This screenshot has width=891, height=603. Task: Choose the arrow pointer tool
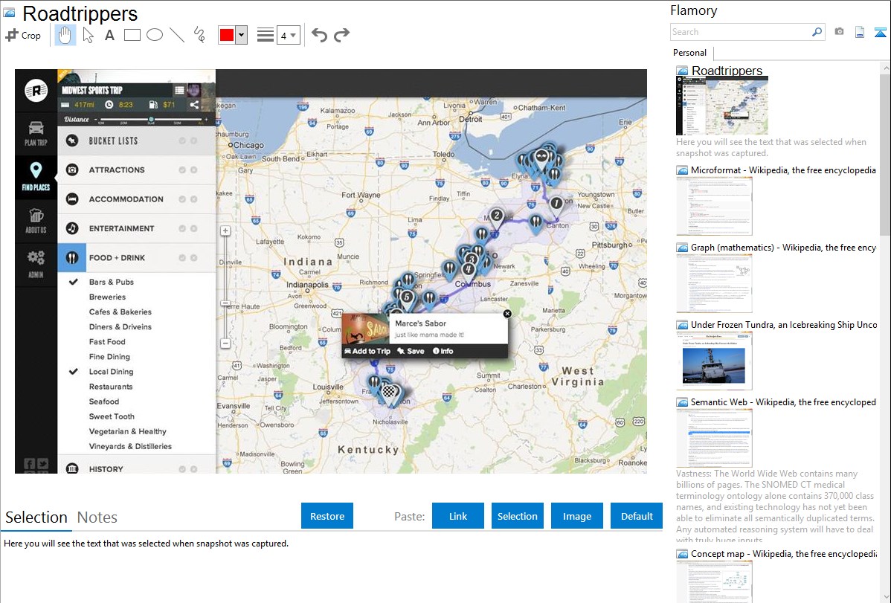click(x=88, y=35)
